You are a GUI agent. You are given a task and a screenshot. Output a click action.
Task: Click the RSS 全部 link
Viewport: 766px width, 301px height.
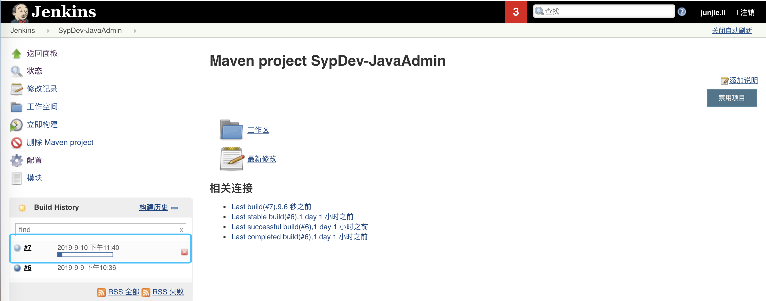pyautogui.click(x=123, y=292)
